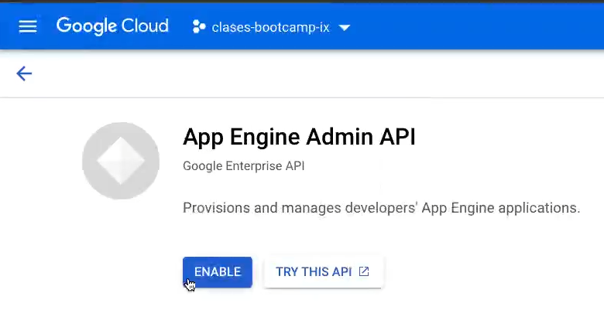This screenshot has height=324, width=604.
Task: Click the Provisions and manages description text
Action: point(381,208)
